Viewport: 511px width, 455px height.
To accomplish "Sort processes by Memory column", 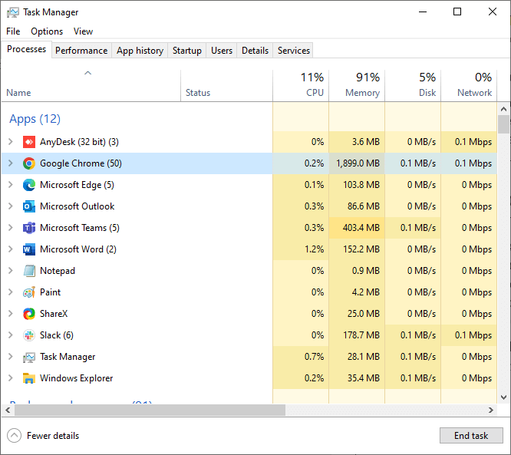I will click(357, 85).
